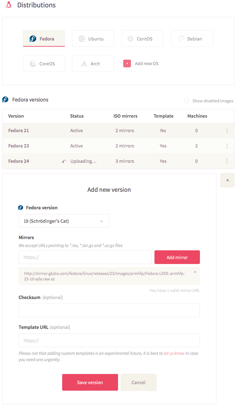
Task: Open the options menu for Fedora 23
Action: pyautogui.click(x=227, y=146)
